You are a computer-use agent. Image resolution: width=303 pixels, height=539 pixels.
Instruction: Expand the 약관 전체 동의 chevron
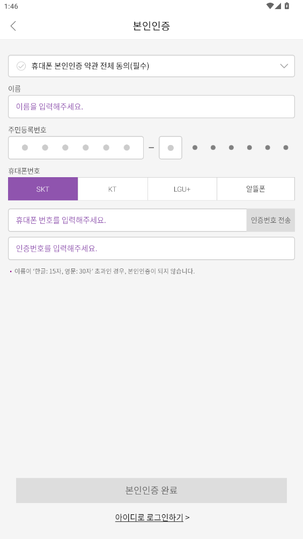pyautogui.click(x=284, y=66)
